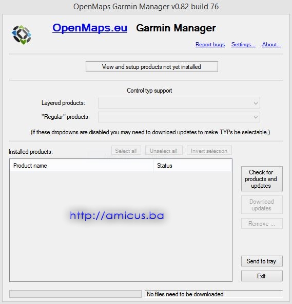Open the Report bugs link
The width and height of the screenshot is (292, 304).
tap(210, 44)
